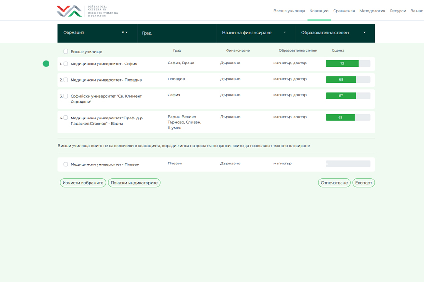Enable checkbox for Медицински университет - Плевен
The image size is (424, 282).
[65, 164]
